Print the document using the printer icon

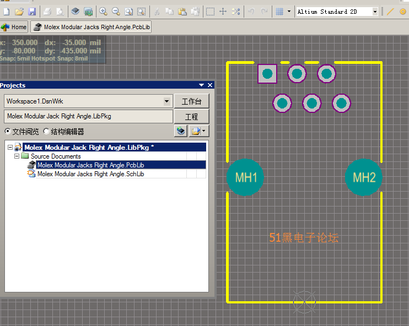[47, 12]
